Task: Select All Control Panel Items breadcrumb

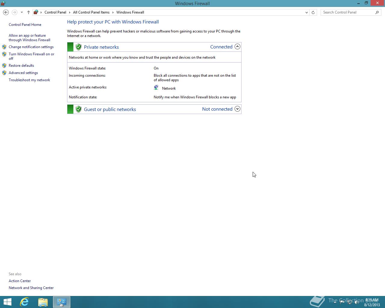Action: click(91, 12)
